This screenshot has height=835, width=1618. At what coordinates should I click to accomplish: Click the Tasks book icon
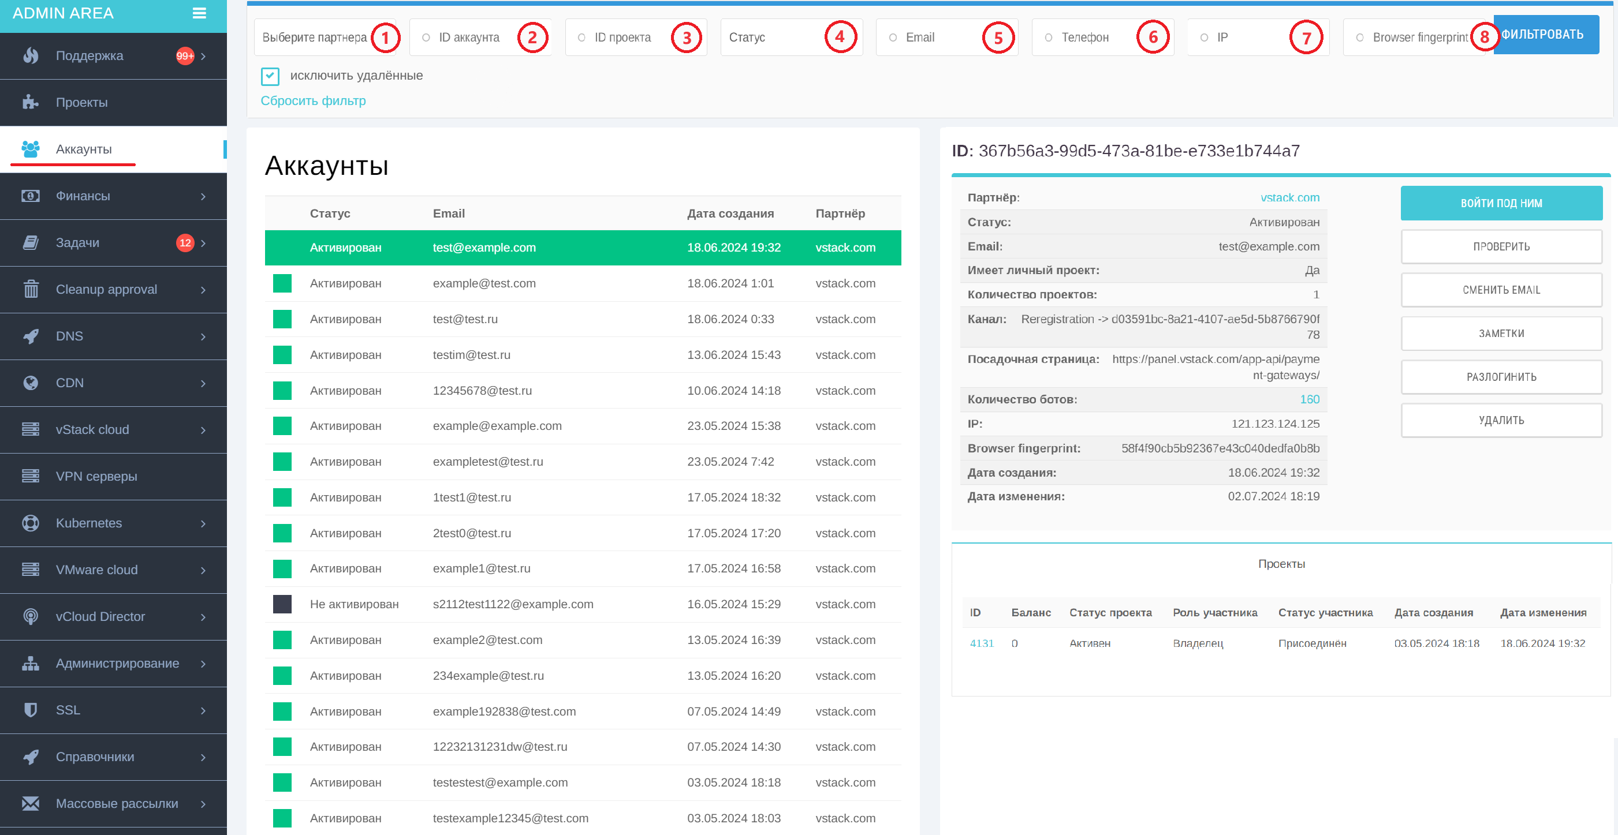point(30,243)
